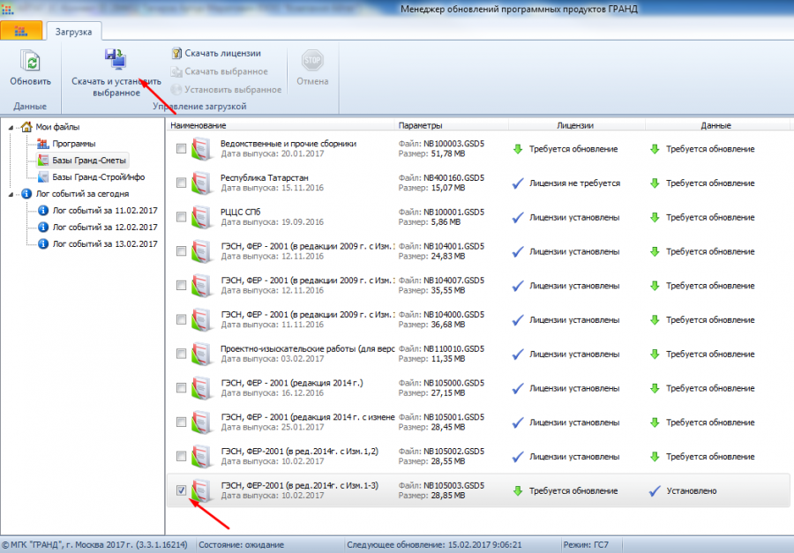Click the Установить выбранное button
The image size is (794, 553).
(x=226, y=90)
